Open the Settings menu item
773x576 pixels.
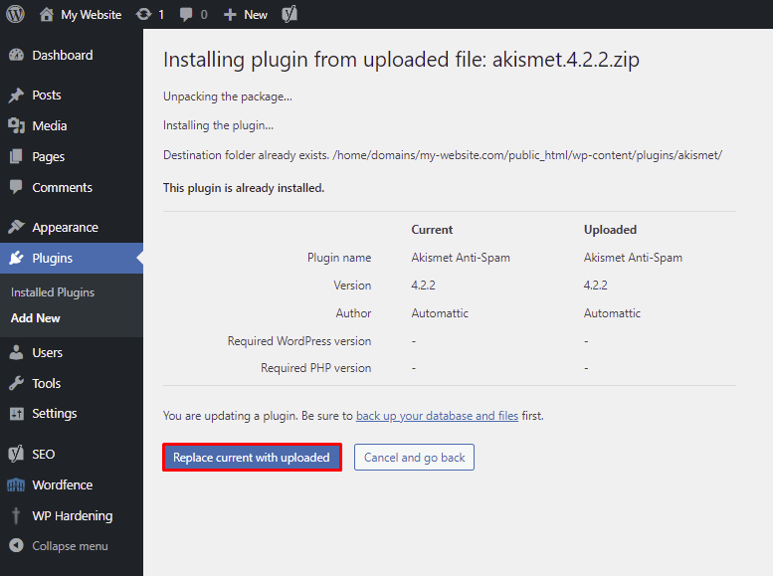click(x=54, y=414)
